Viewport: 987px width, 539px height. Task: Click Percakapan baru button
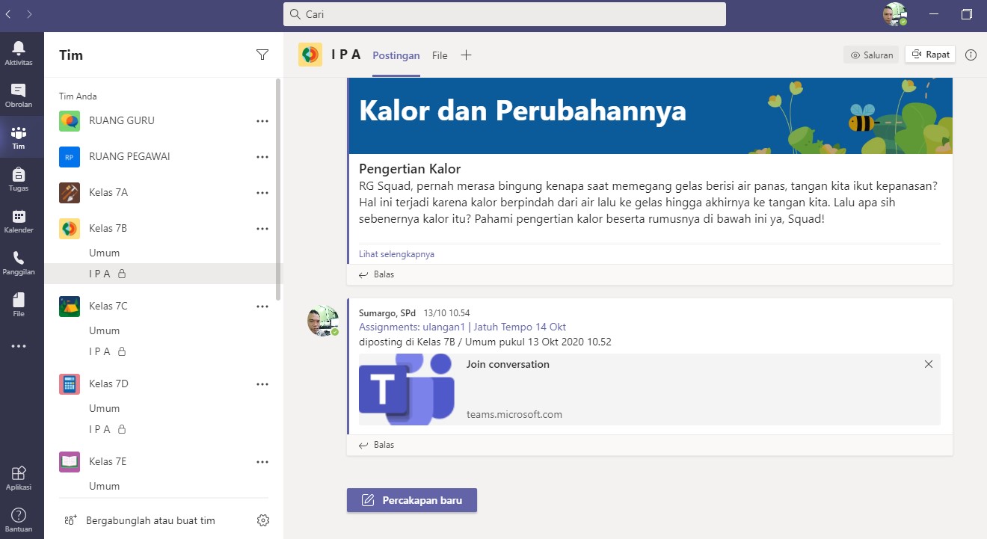point(412,500)
